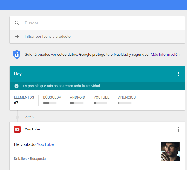Click the 22:46 timeline marker
Screen dimensions: 187x170
pyautogui.click(x=29, y=117)
